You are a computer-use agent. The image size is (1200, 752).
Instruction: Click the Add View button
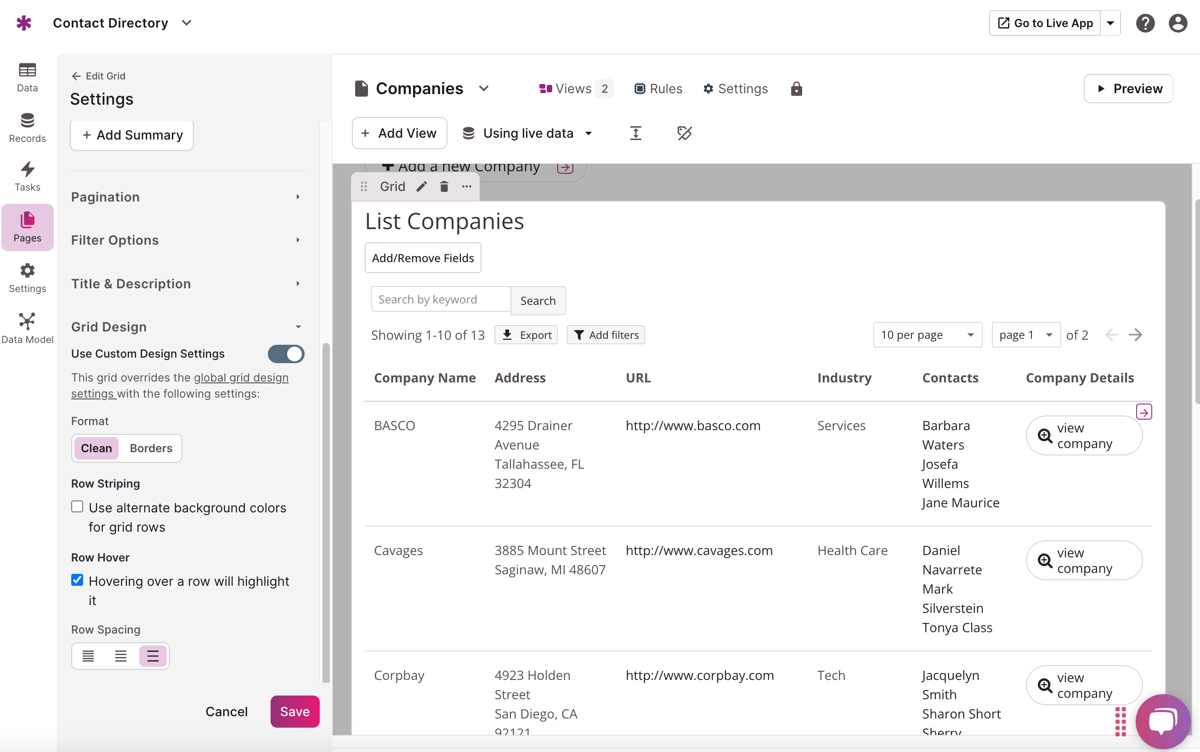pos(399,133)
